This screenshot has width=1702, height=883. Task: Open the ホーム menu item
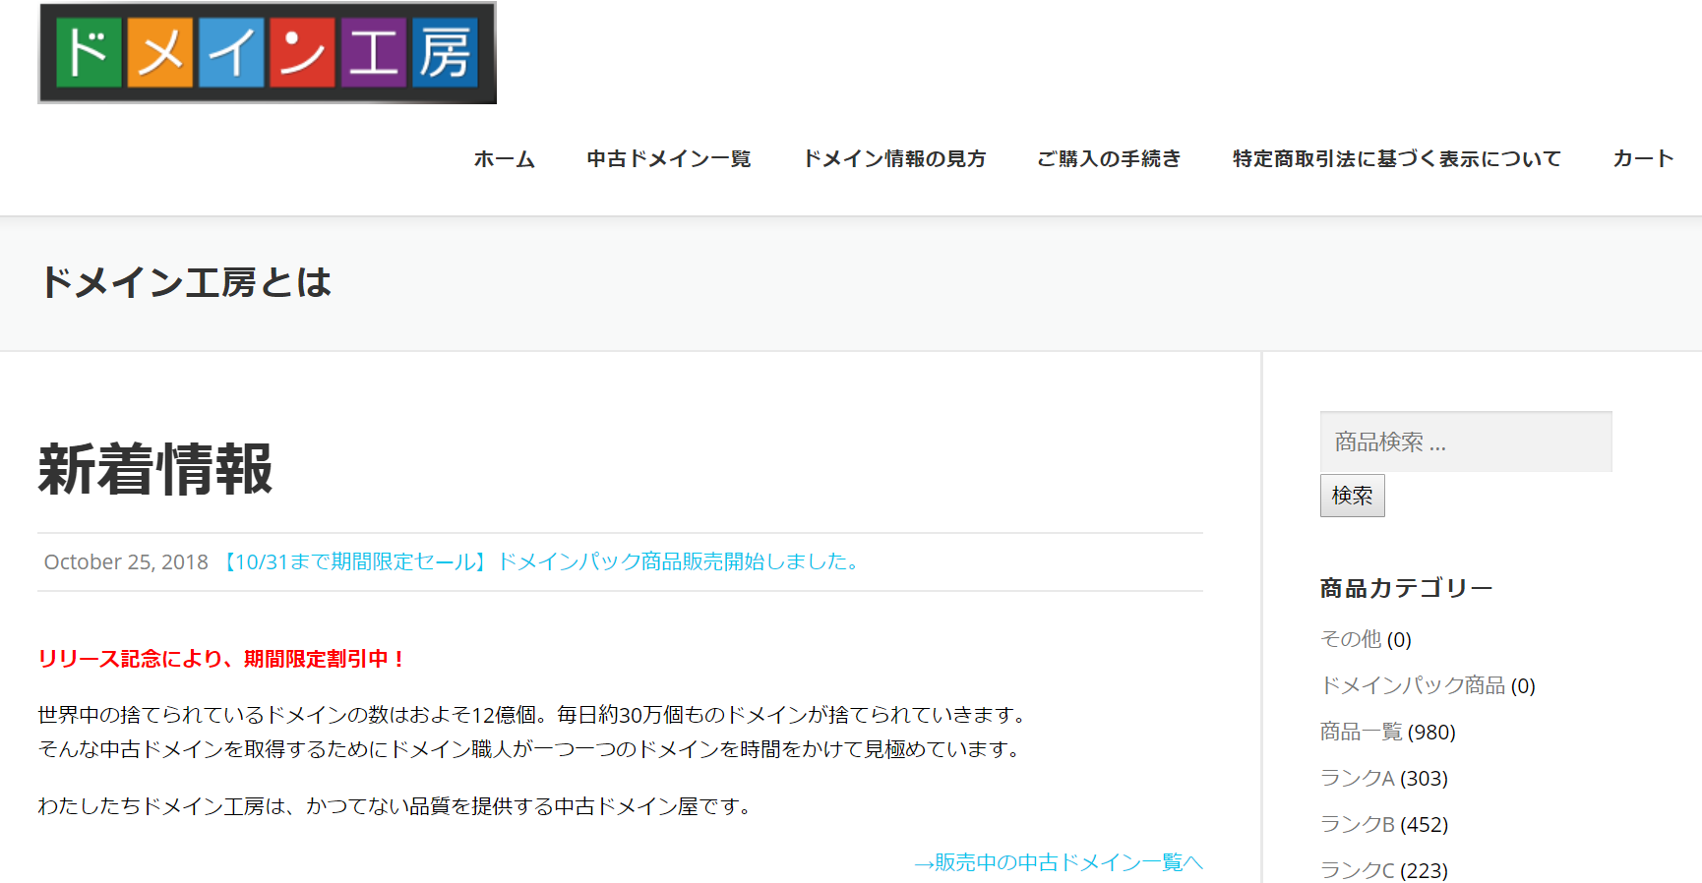pos(504,159)
